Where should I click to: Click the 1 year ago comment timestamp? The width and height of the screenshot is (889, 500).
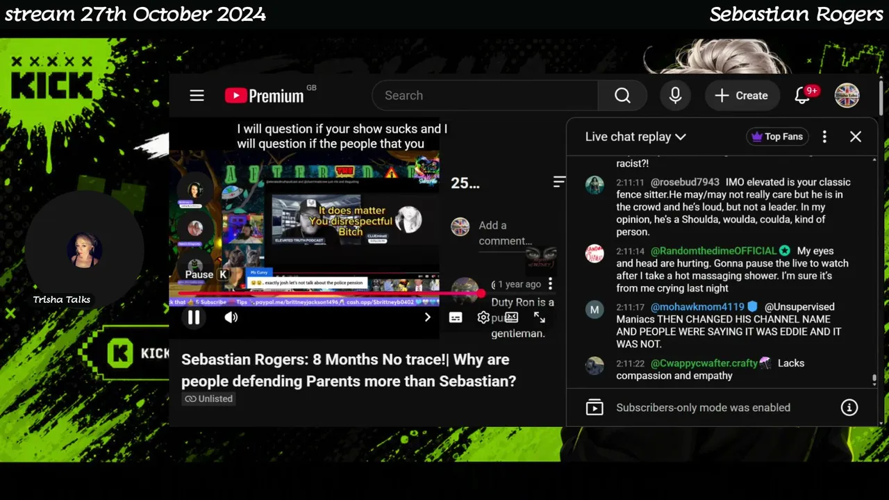point(519,284)
